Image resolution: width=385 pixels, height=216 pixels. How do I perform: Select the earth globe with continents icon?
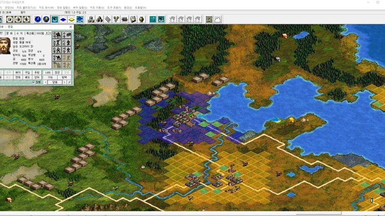point(46,19)
